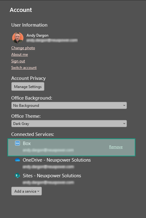Screen dimensions: 146x218
Task: Click the Andy Dargon user name
Action: click(38, 35)
